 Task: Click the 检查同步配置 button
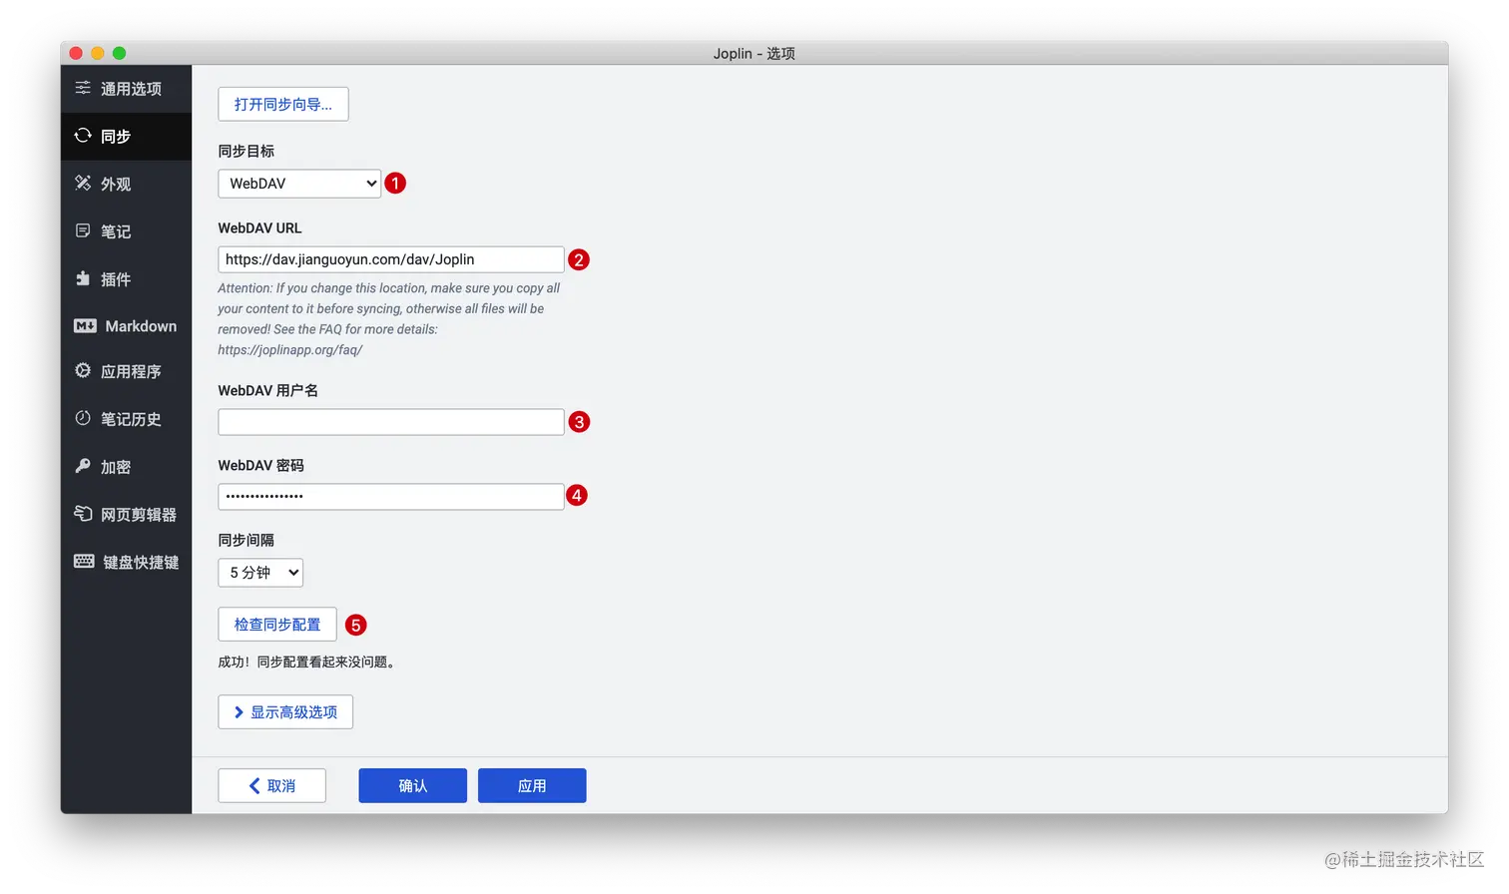pyautogui.click(x=277, y=625)
